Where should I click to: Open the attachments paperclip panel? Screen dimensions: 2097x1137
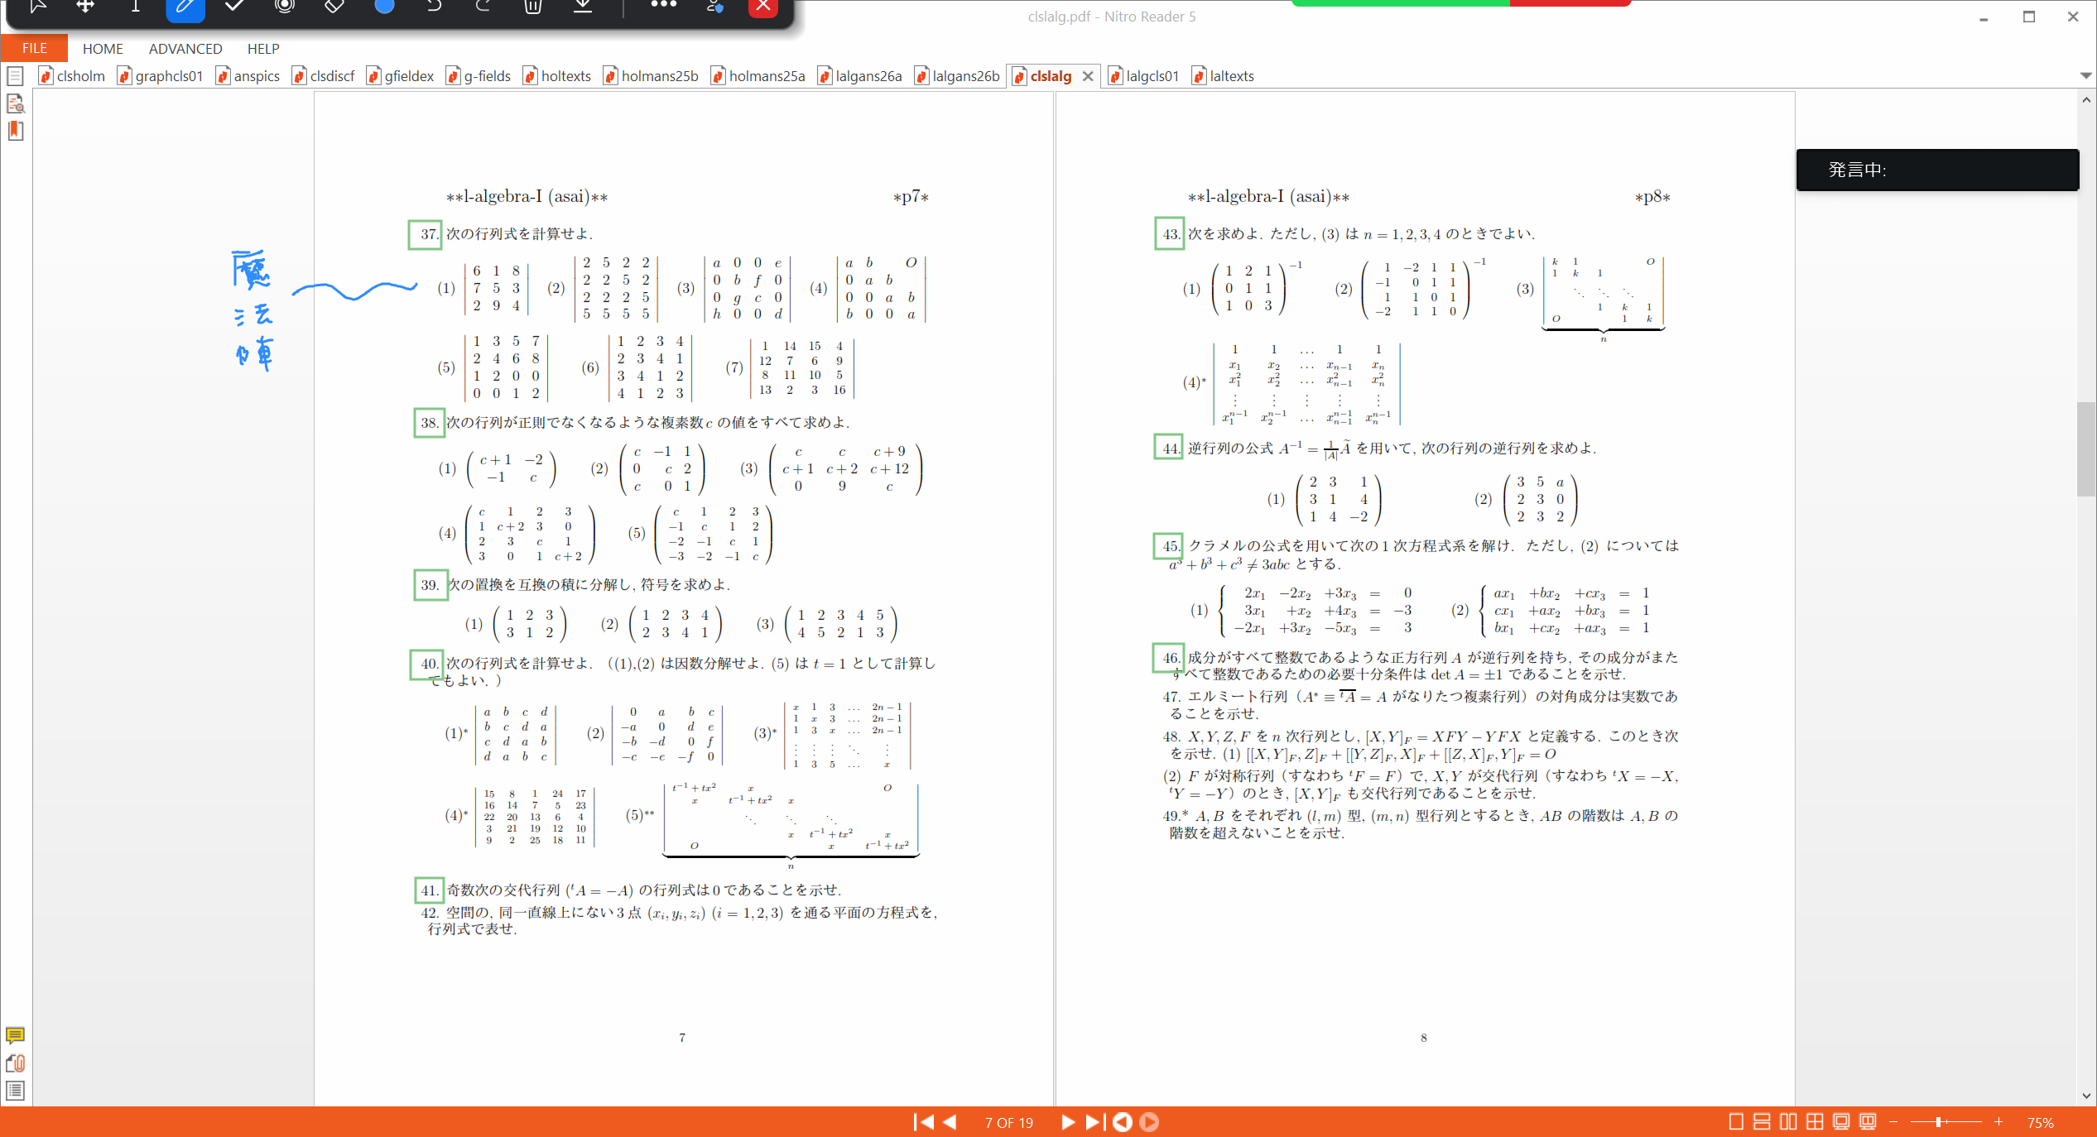[x=15, y=1063]
